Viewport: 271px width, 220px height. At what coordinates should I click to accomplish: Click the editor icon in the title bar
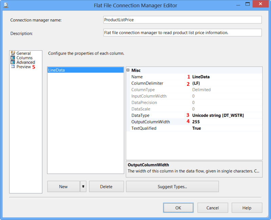[x=5, y=5]
